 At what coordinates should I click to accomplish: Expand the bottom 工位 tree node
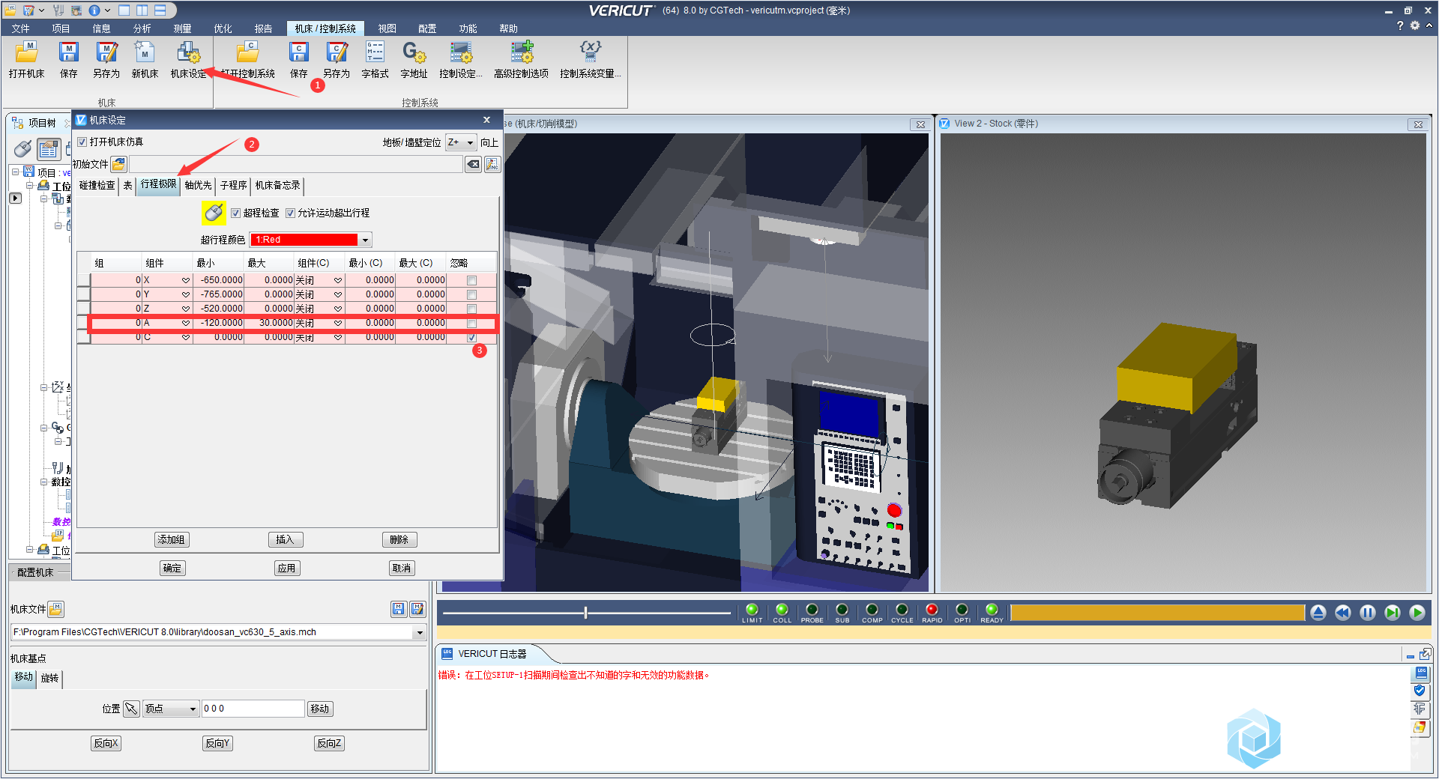click(x=30, y=550)
